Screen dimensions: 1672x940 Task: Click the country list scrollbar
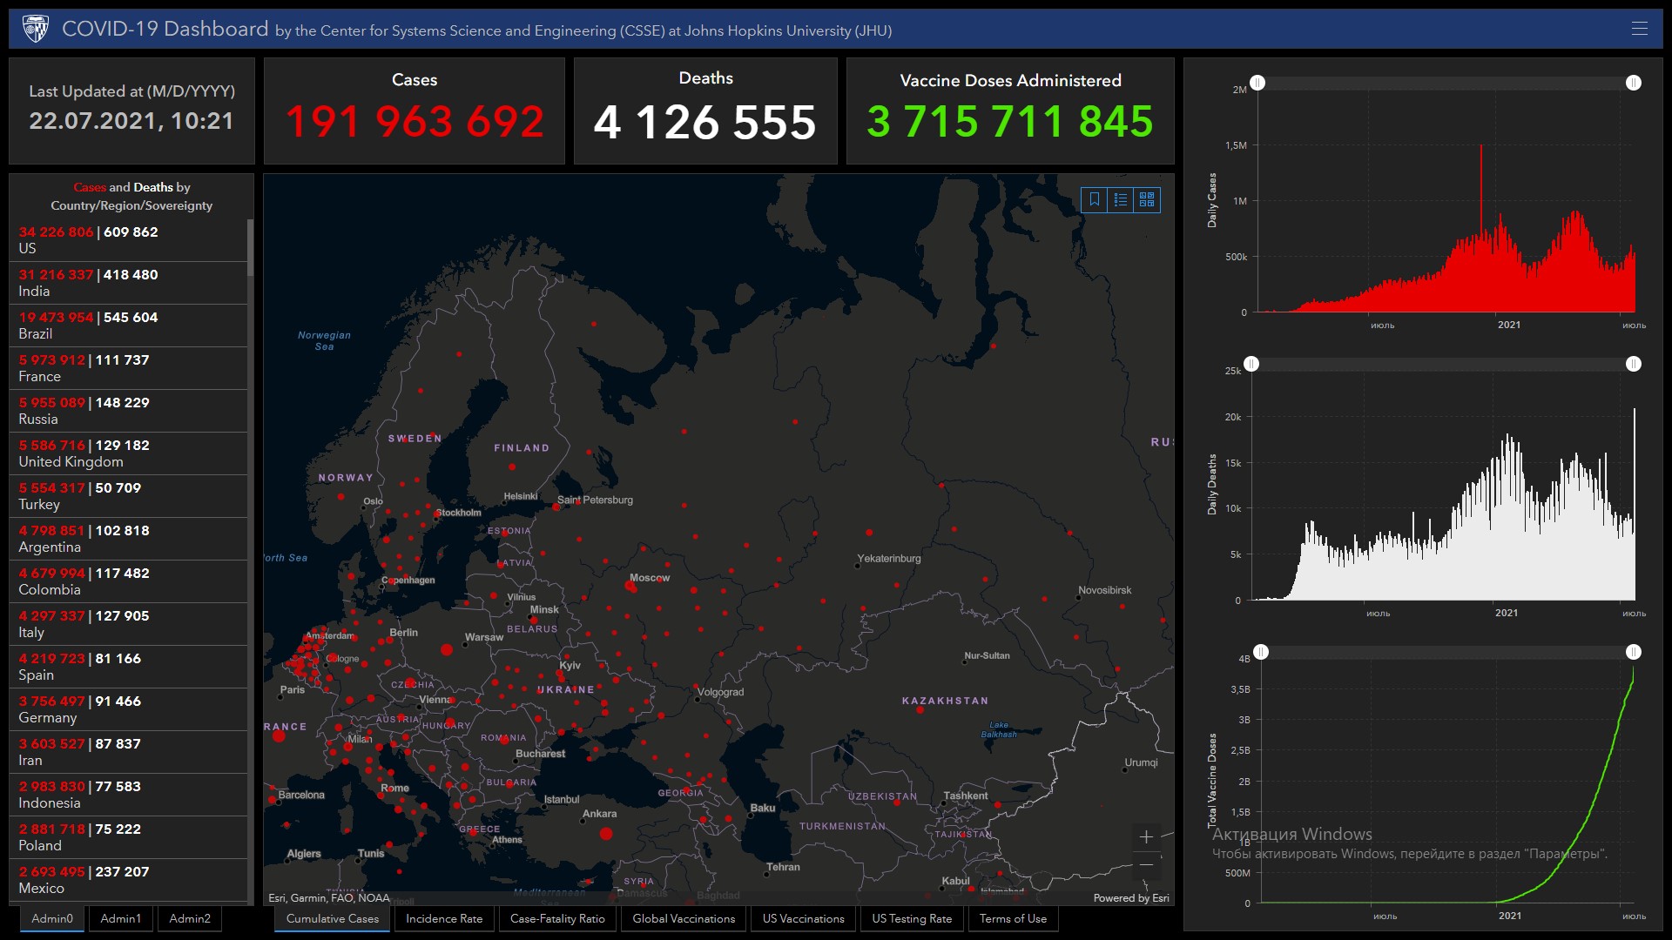[x=250, y=249]
